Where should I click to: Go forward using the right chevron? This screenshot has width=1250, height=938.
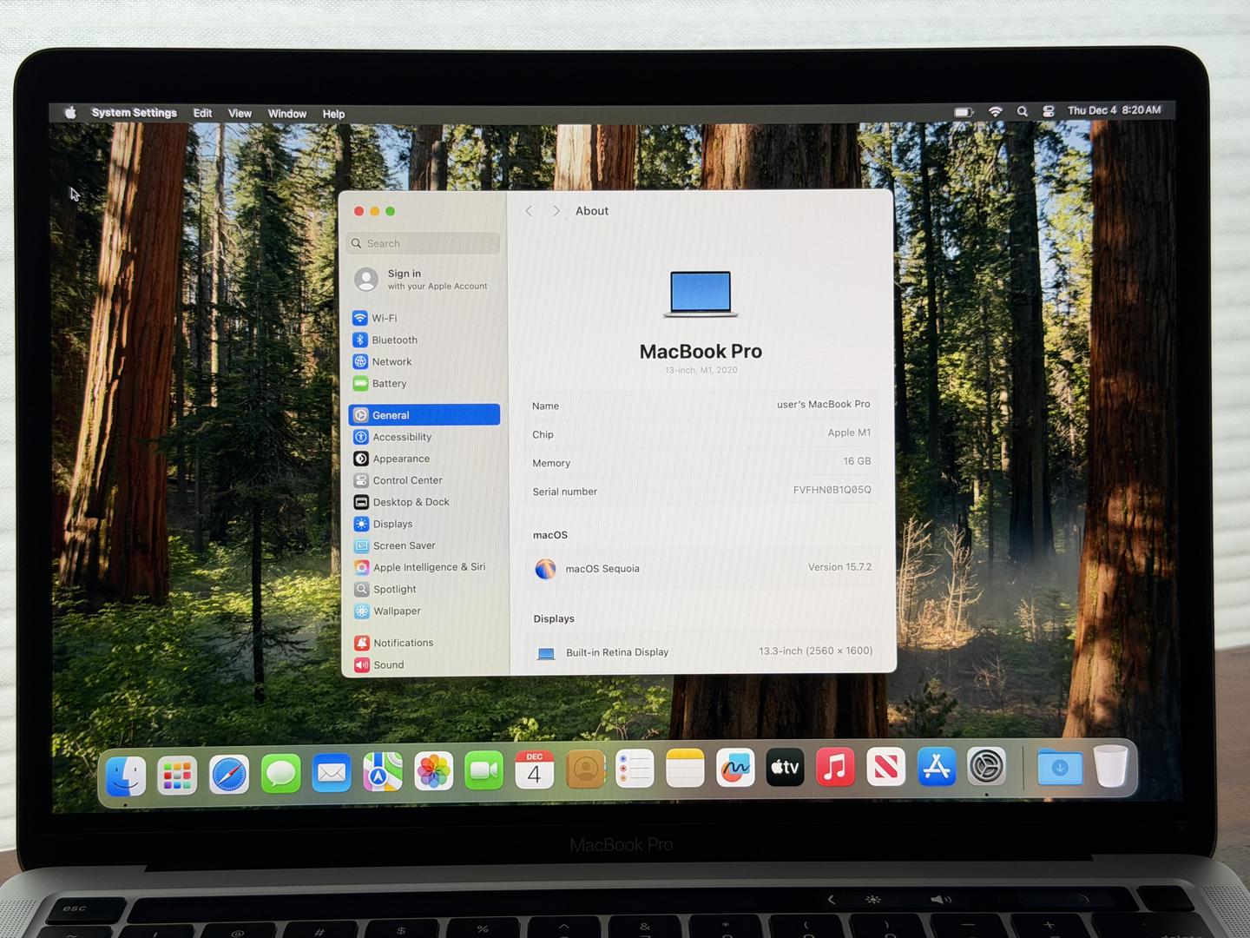tap(556, 211)
